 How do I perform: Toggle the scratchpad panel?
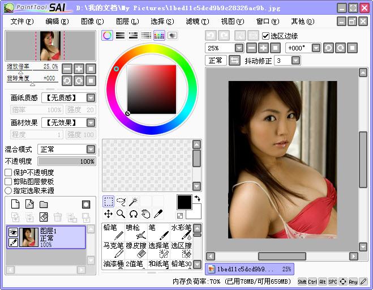click(x=172, y=36)
